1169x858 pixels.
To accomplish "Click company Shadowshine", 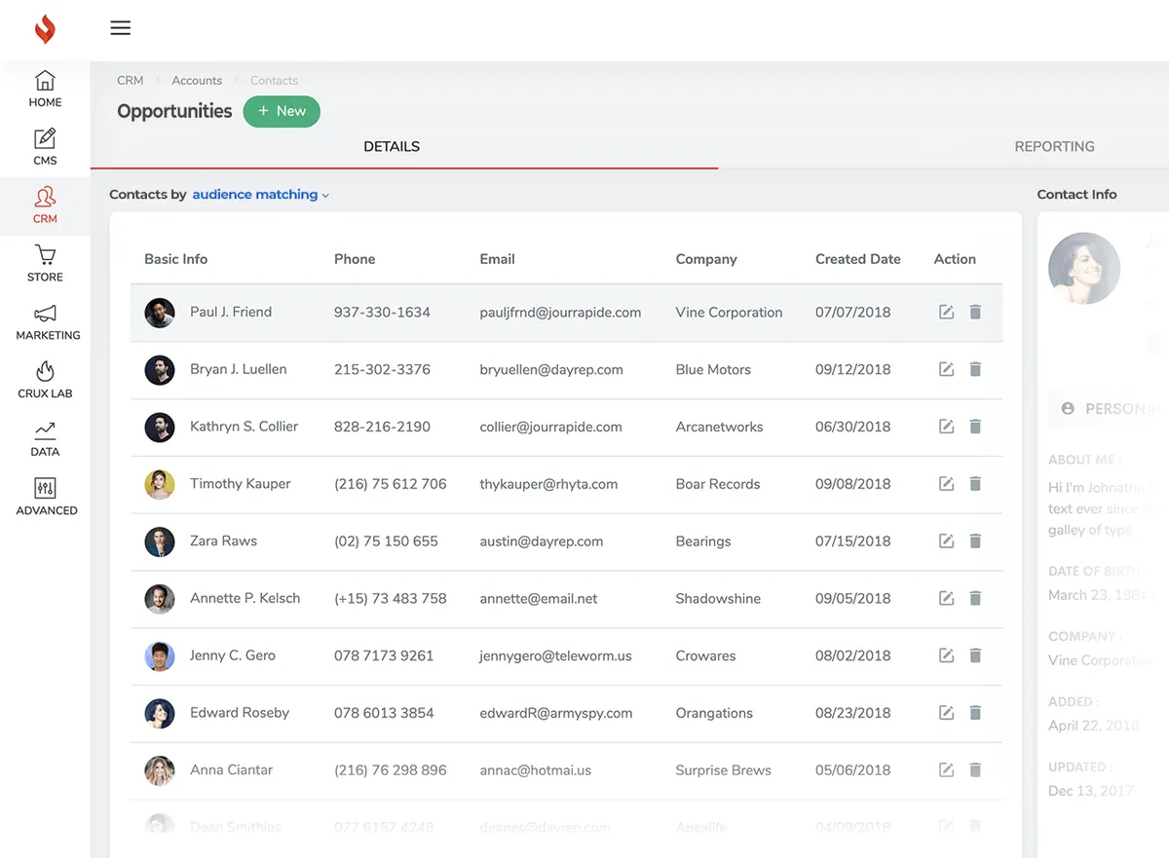I will click(718, 599).
